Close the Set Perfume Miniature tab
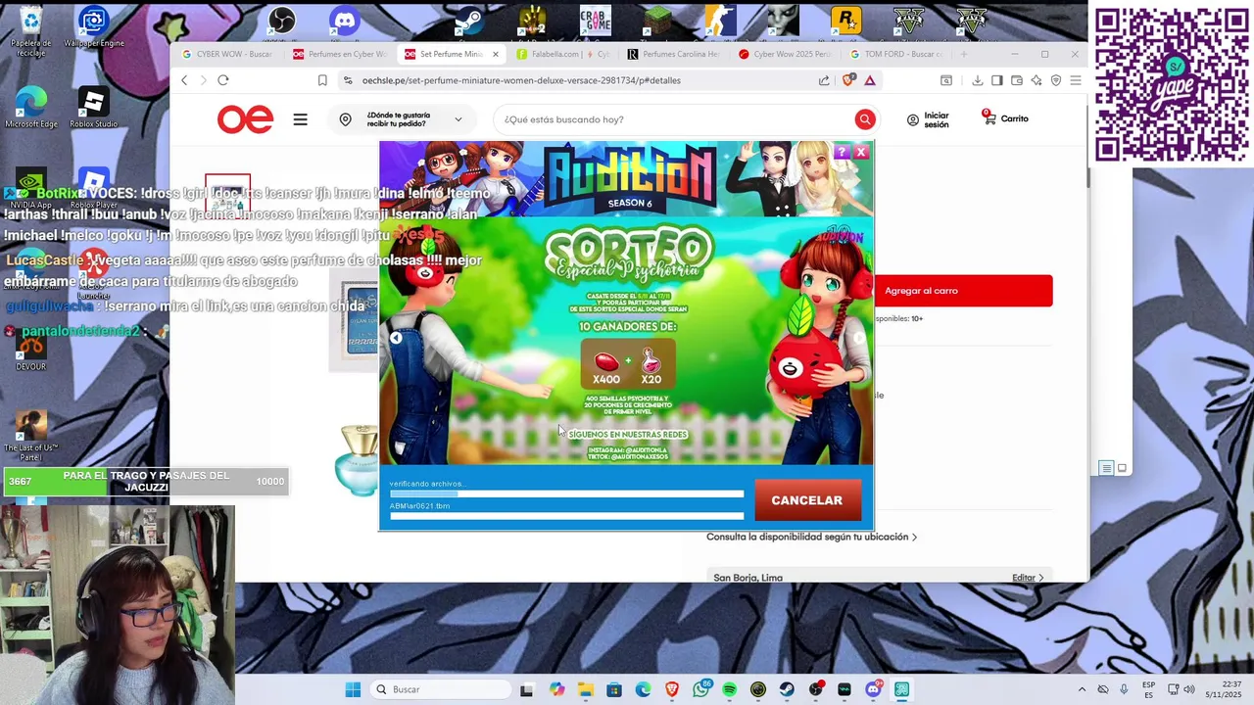 click(x=496, y=55)
